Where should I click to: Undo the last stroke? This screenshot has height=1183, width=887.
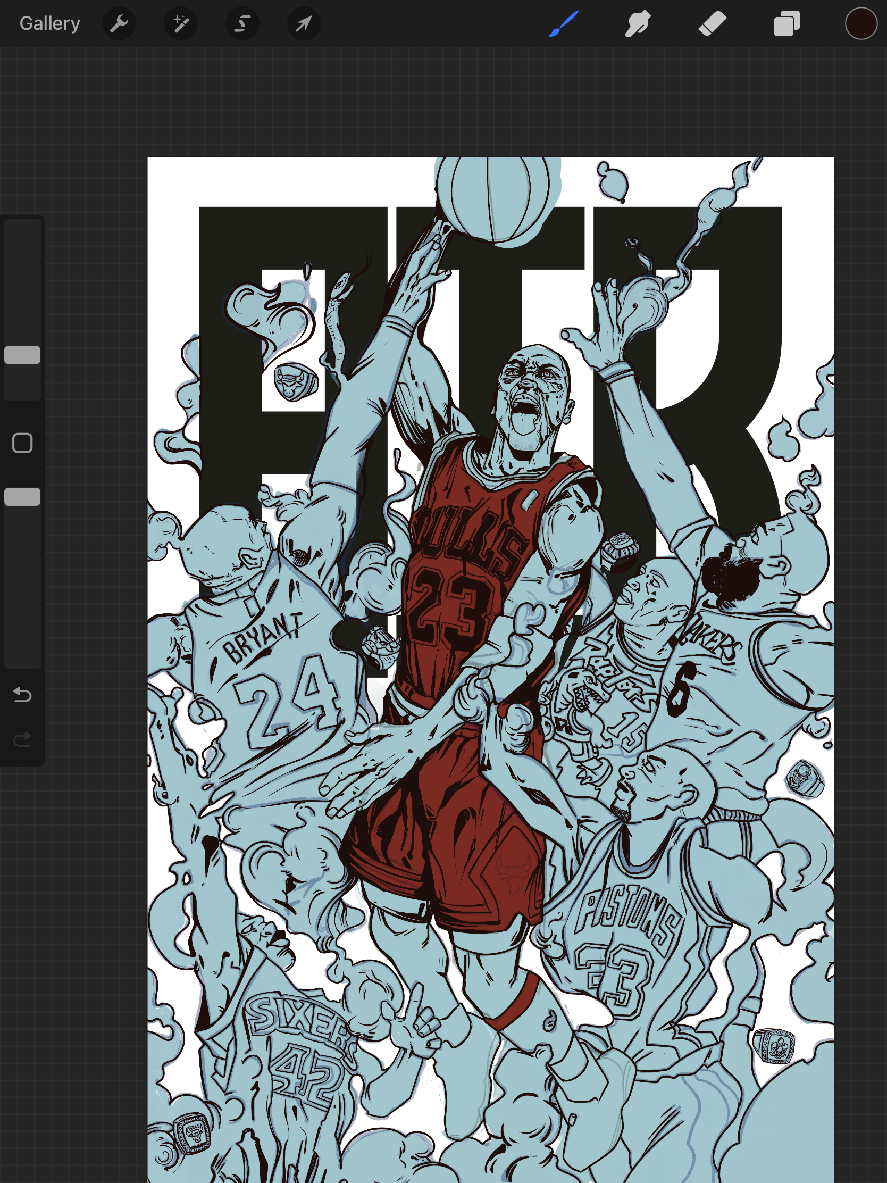point(22,695)
